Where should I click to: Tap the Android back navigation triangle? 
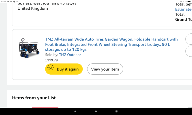pos(75,111)
